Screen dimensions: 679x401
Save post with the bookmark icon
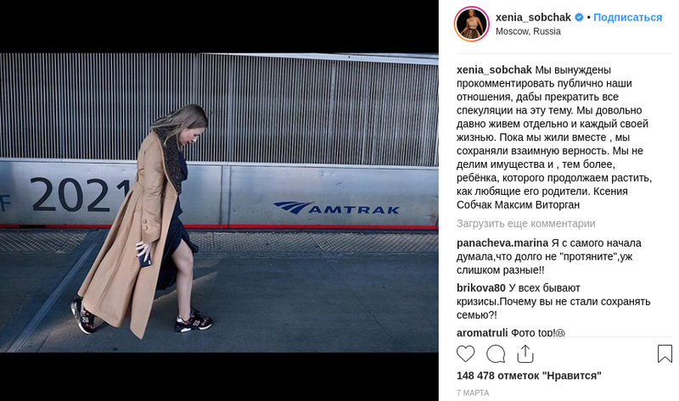665,354
